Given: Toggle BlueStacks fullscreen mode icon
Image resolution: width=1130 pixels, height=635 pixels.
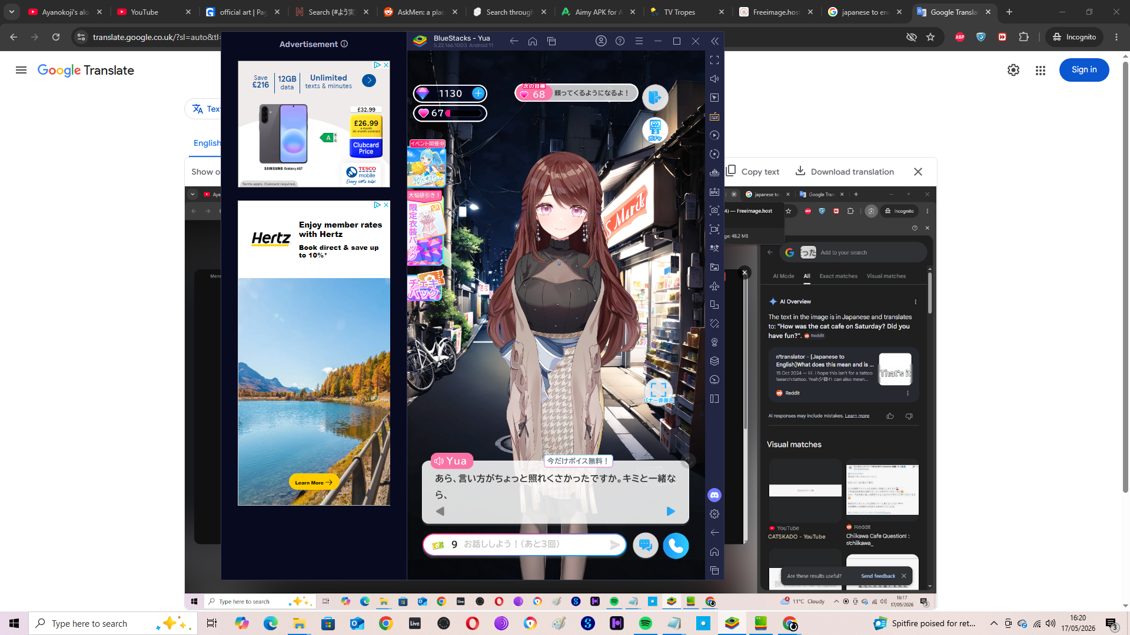Looking at the screenshot, I should coord(714,60).
